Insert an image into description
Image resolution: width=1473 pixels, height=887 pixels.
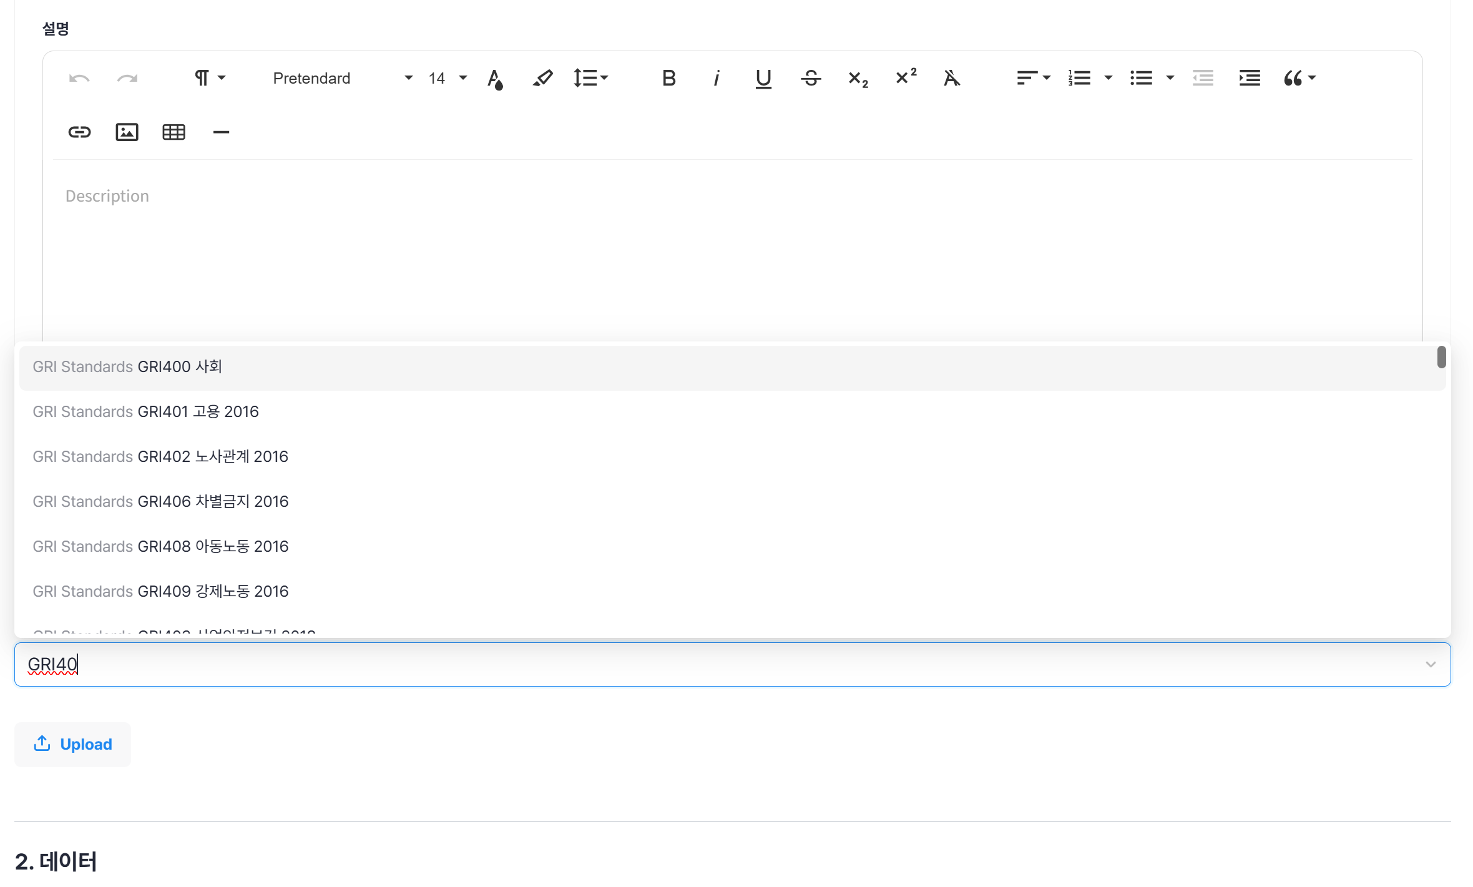coord(127,132)
